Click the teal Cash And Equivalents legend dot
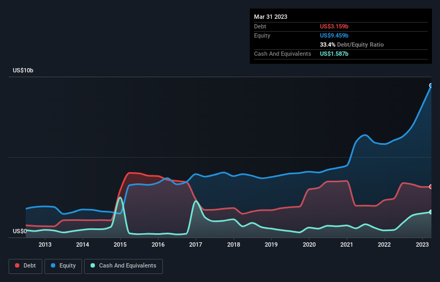The image size is (440, 282). [x=93, y=265]
